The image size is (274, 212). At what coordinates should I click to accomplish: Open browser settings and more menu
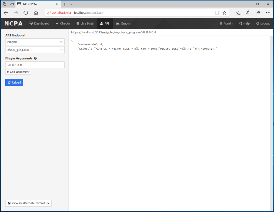click(x=268, y=13)
